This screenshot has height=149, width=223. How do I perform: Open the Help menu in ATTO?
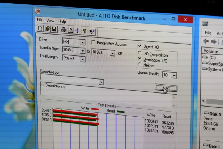[x=62, y=21]
